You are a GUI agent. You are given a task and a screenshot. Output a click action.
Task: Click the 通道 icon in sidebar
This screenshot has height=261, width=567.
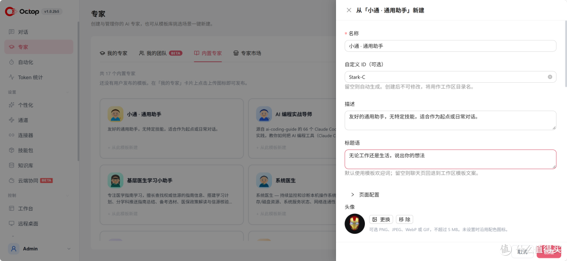12,120
